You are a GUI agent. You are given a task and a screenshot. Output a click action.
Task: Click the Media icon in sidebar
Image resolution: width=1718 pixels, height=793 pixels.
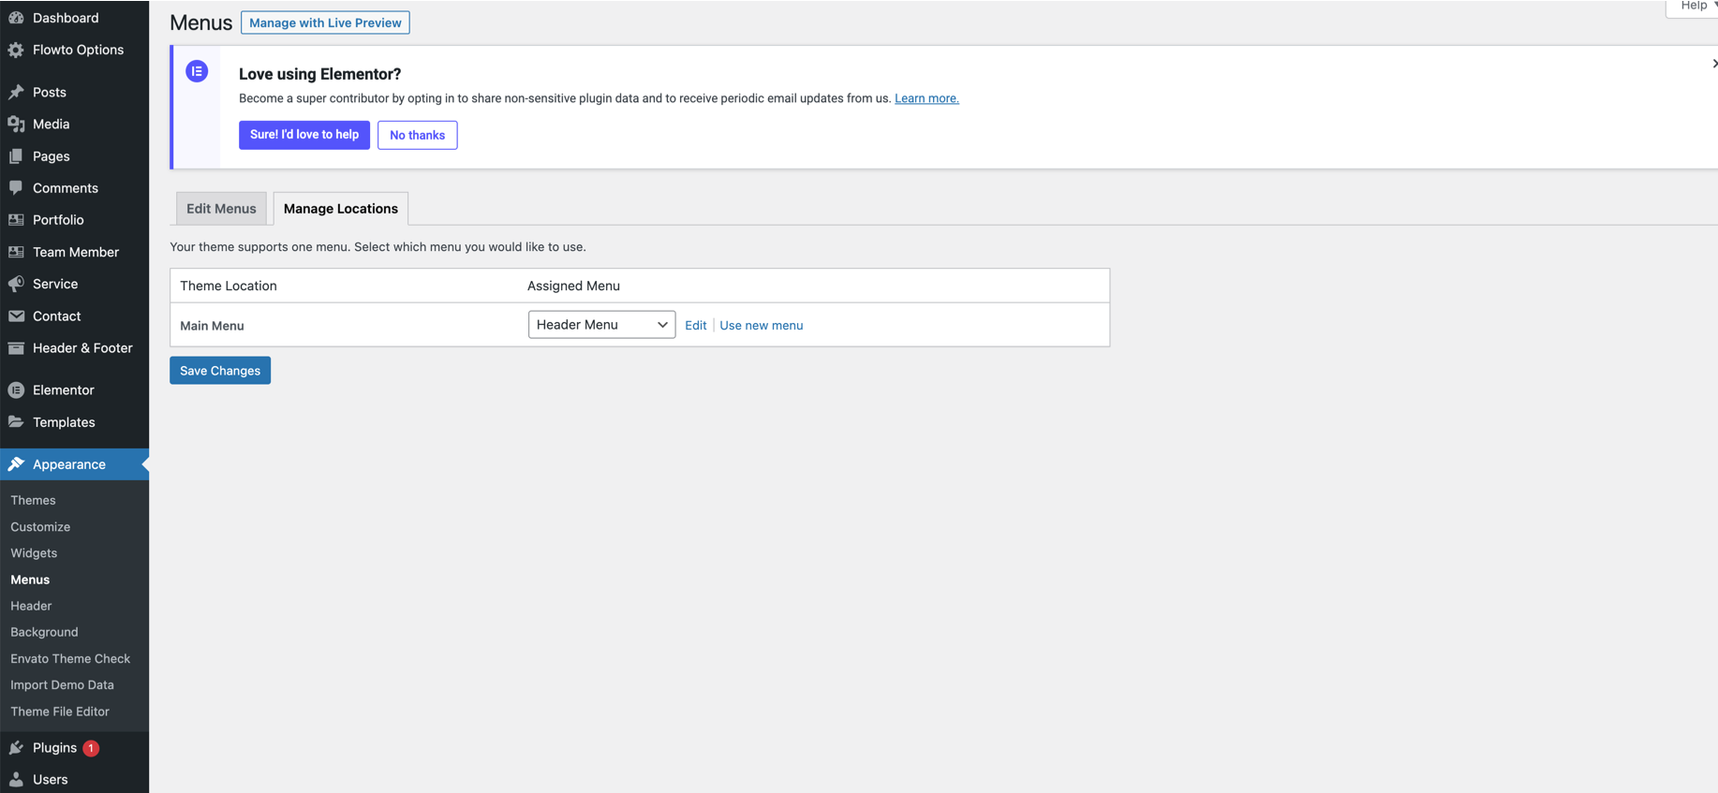point(16,124)
